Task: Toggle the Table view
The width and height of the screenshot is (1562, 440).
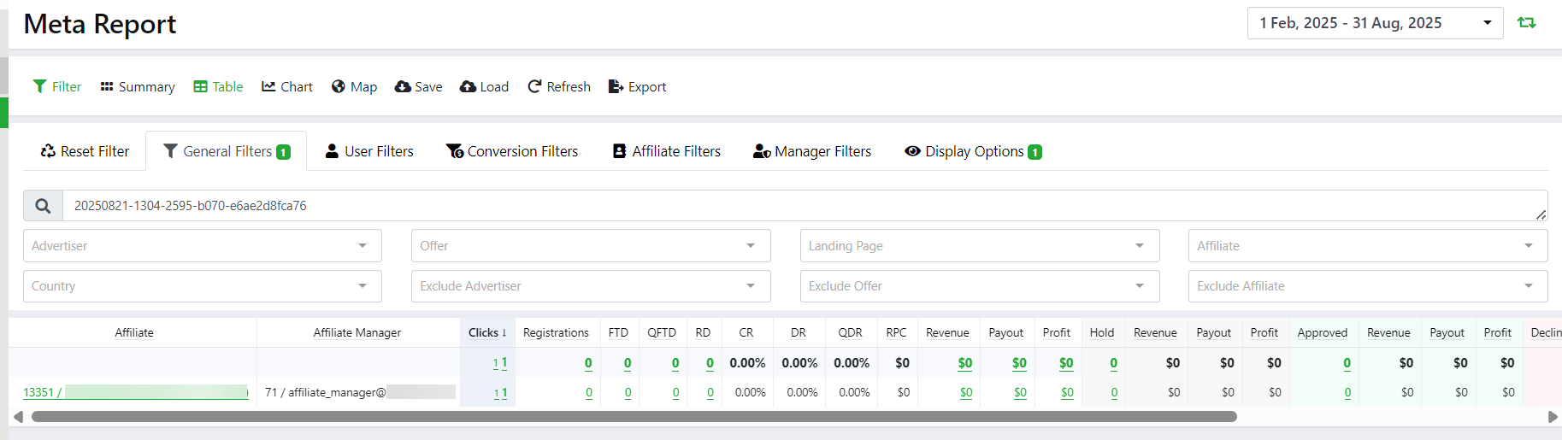Action: [218, 86]
